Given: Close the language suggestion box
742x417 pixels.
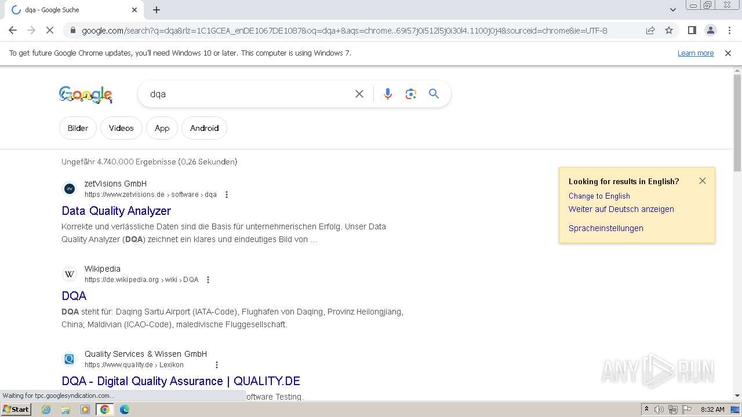Looking at the screenshot, I should pyautogui.click(x=703, y=181).
